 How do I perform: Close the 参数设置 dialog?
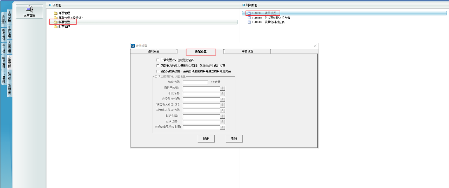click(x=315, y=46)
